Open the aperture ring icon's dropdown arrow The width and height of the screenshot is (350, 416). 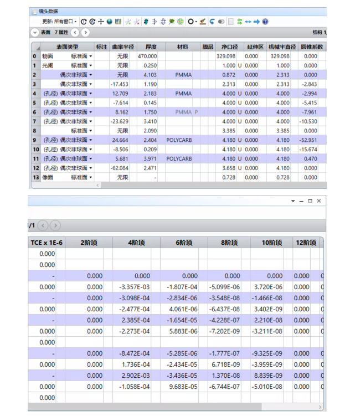[196, 22]
